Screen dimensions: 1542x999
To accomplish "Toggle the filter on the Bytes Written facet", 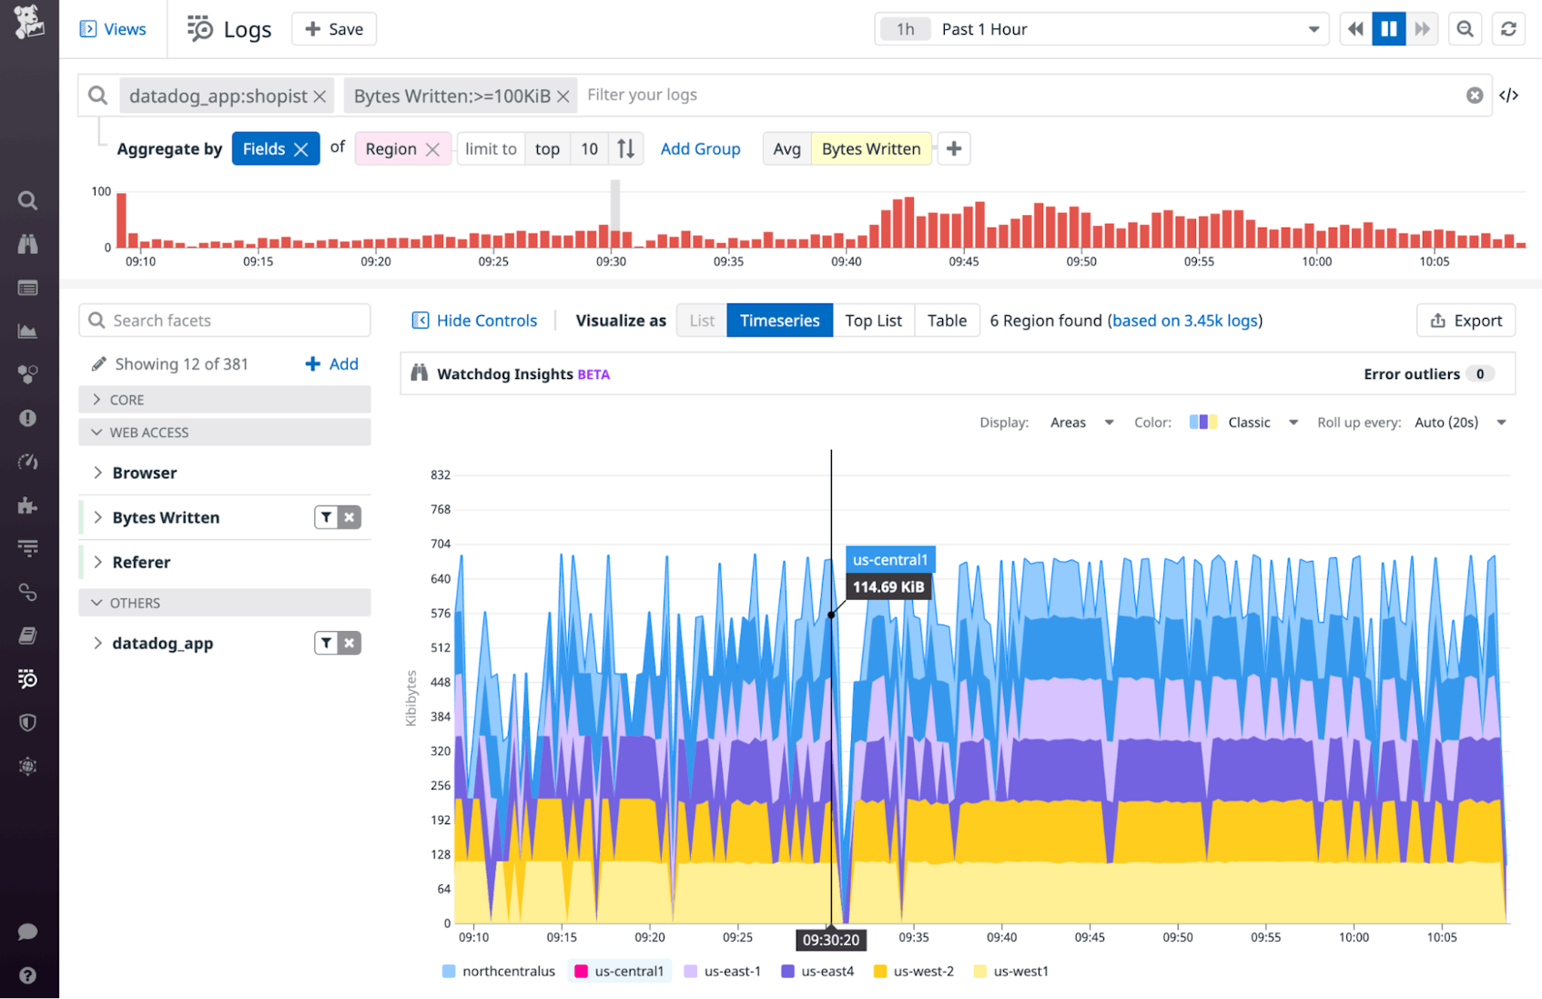I will [x=326, y=516].
